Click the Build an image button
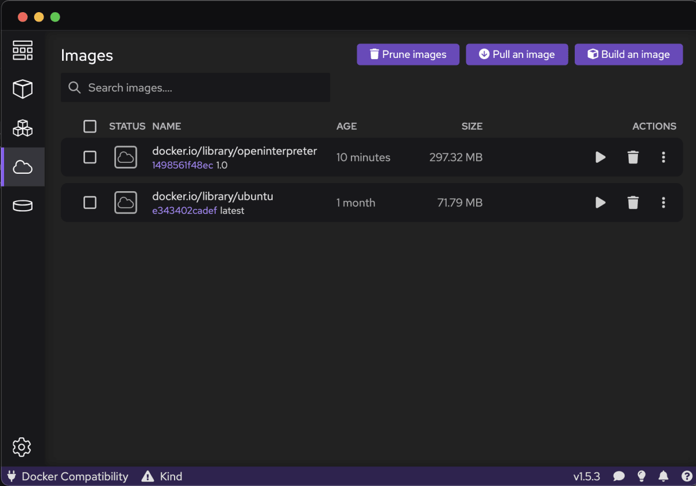The height and width of the screenshot is (486, 696). 629,54
